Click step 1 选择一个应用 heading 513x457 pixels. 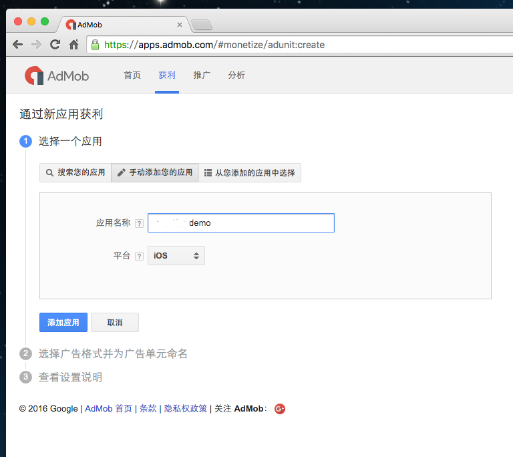pos(70,142)
